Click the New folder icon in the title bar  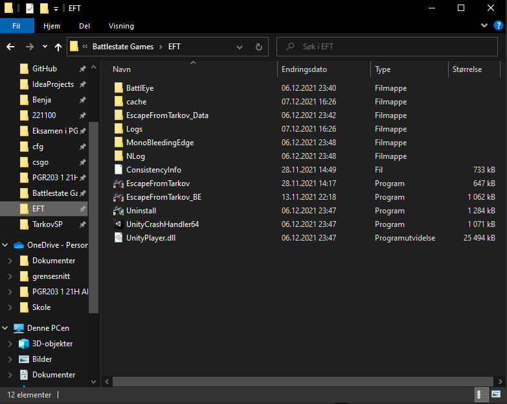[44, 8]
